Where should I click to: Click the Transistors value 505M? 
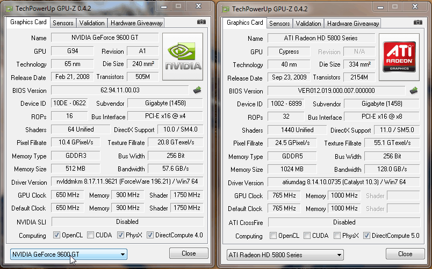[143, 77]
